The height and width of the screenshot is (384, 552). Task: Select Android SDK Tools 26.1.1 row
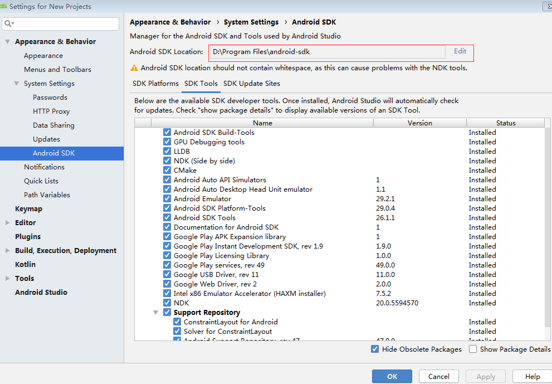339,218
